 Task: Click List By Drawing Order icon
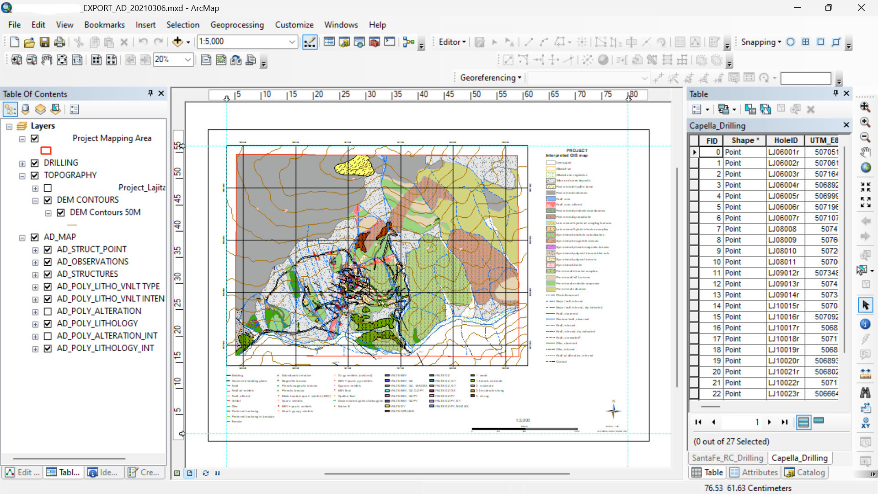pyautogui.click(x=10, y=109)
